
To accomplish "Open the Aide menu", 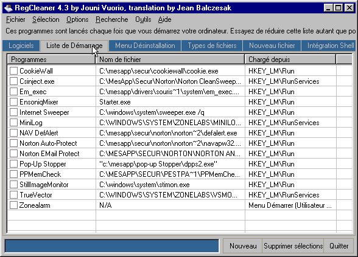I will (164, 19).
